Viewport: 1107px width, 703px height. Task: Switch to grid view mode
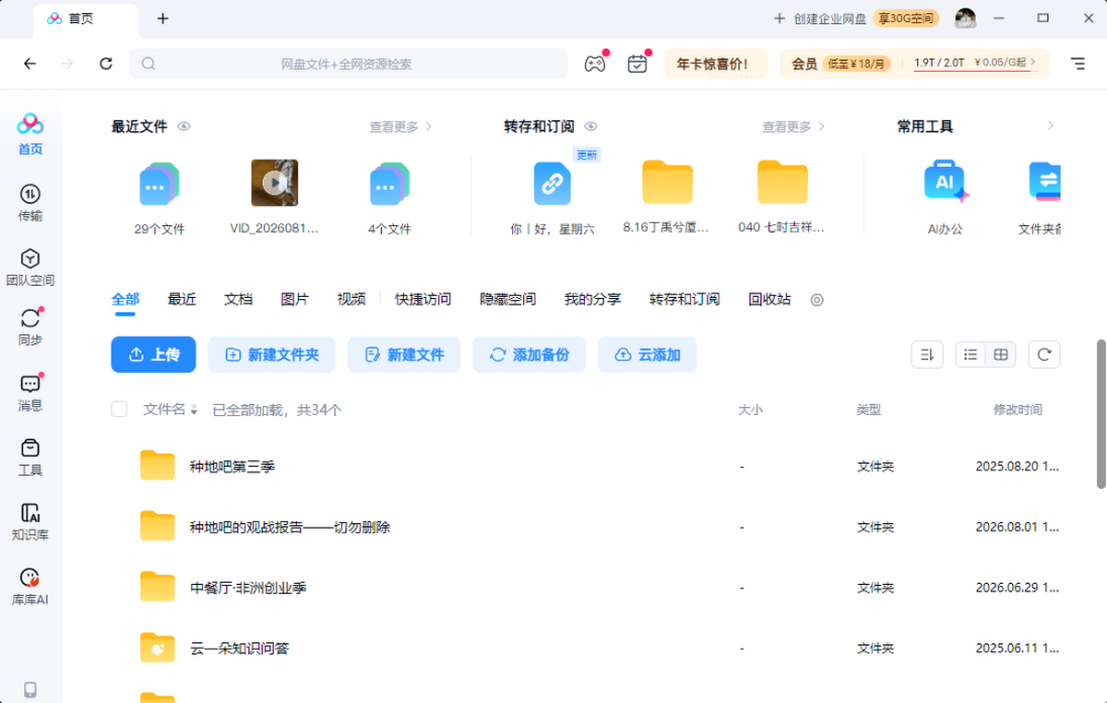(x=1001, y=354)
